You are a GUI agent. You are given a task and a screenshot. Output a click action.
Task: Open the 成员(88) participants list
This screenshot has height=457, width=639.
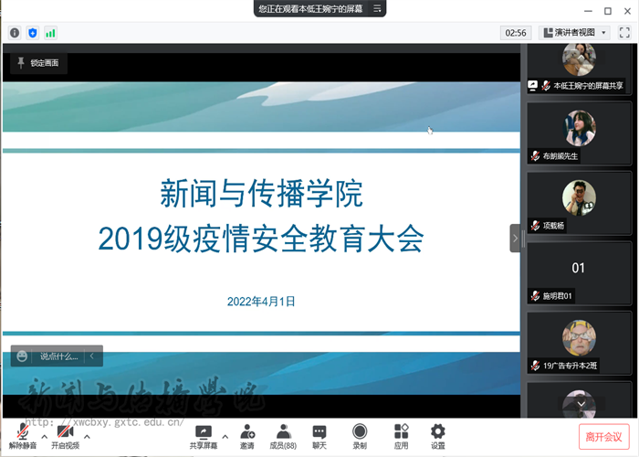click(283, 437)
